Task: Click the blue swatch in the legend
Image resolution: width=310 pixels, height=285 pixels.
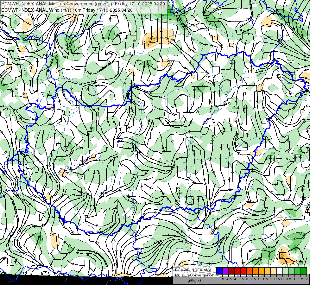Action: click(219, 271)
